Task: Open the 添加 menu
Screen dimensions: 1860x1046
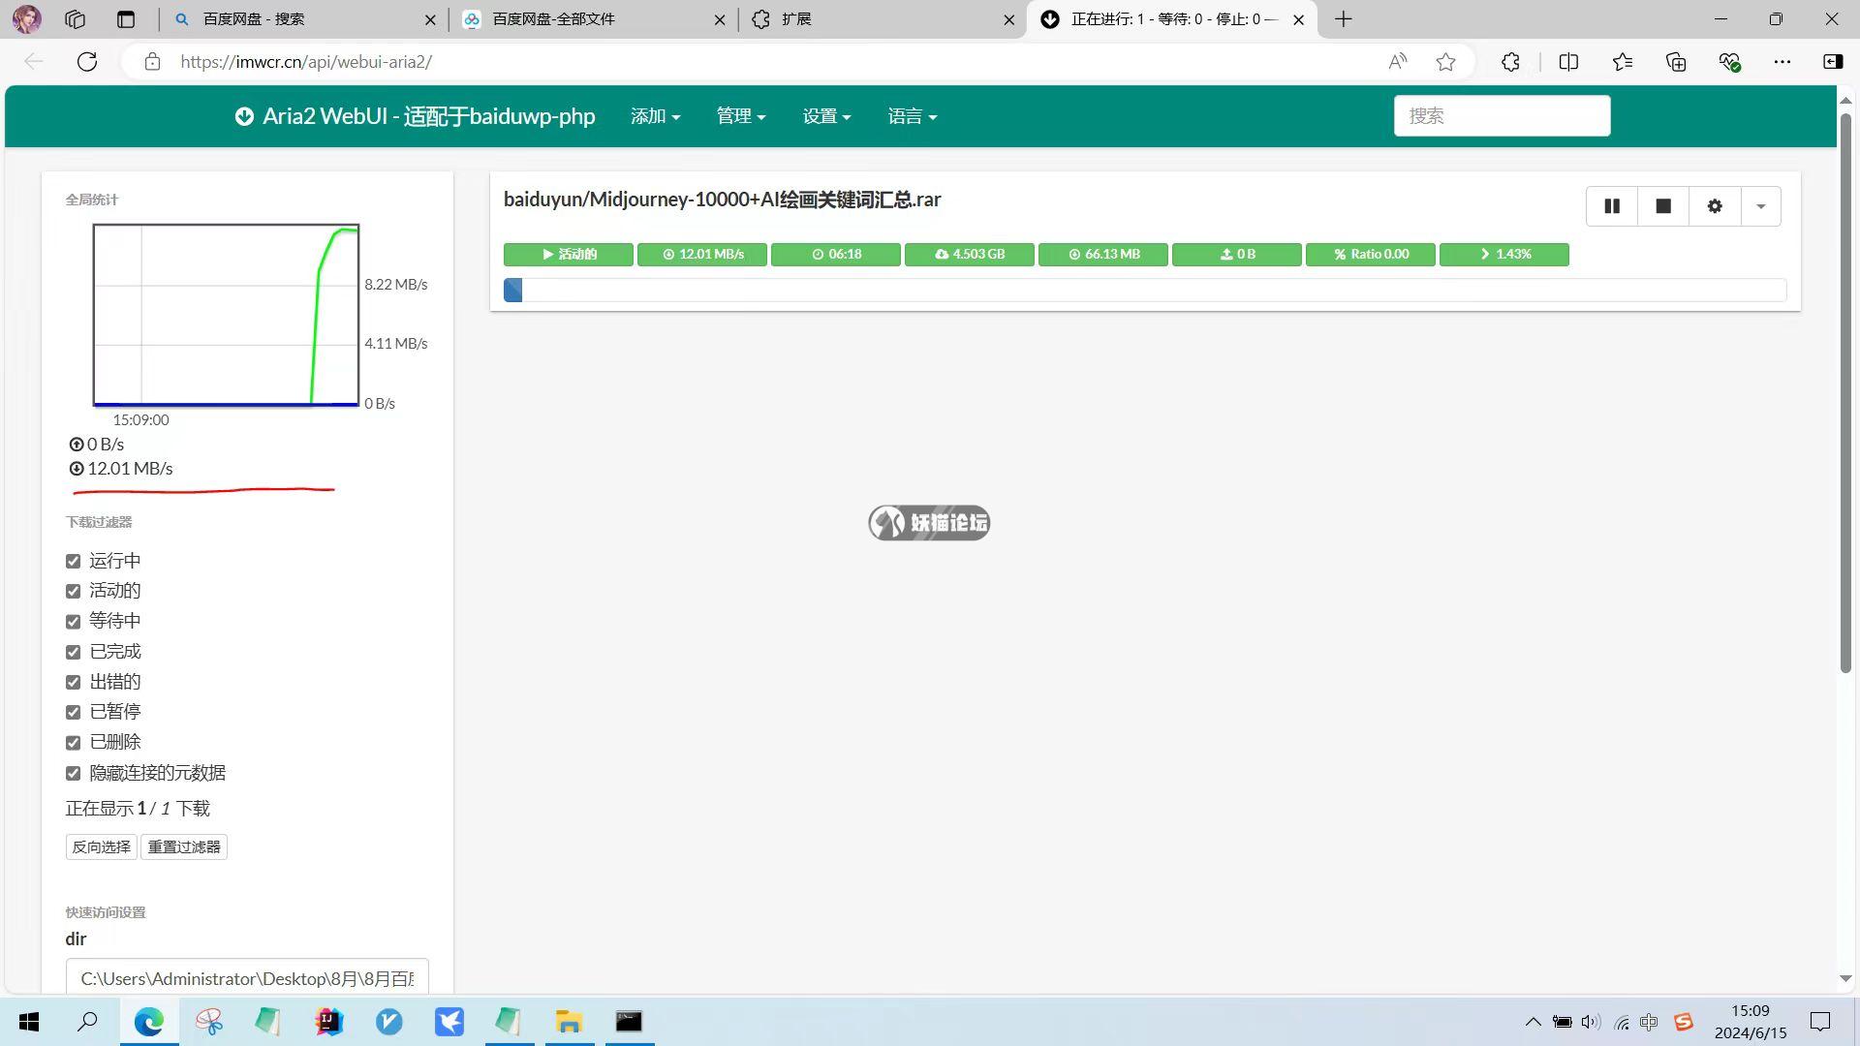Action: tap(655, 116)
